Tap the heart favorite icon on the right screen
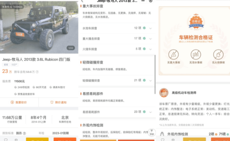The width and height of the screenshot is (230, 141). click(163, 140)
